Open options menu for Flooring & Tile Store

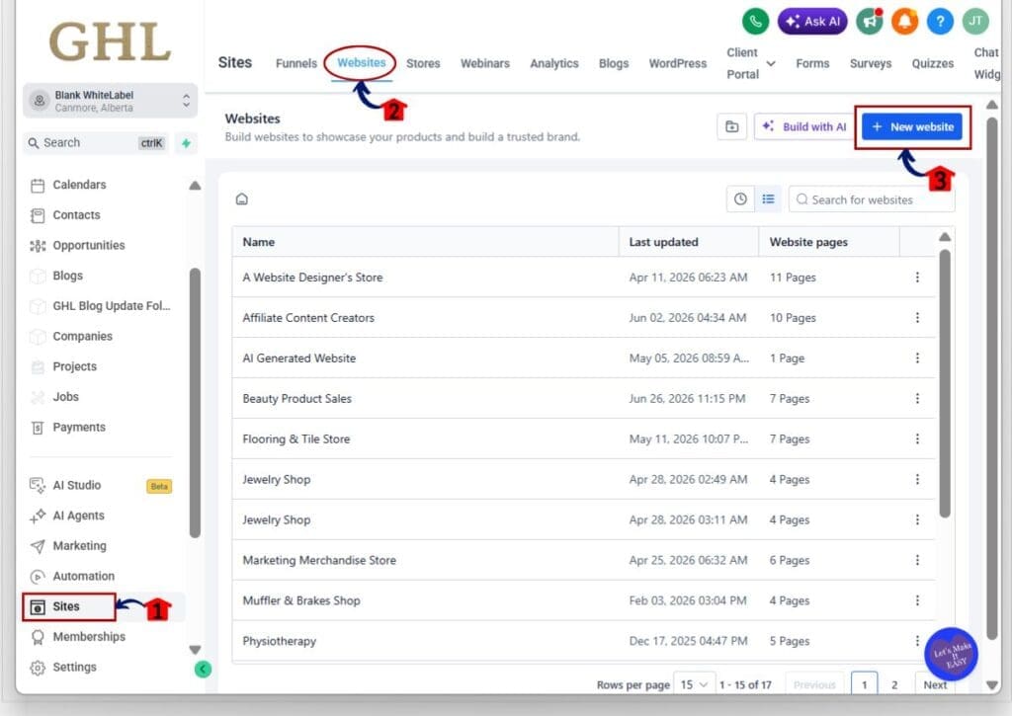click(917, 439)
